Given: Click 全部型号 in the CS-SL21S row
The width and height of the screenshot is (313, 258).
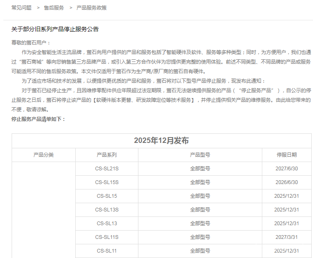Looking at the screenshot, I should [x=200, y=168].
